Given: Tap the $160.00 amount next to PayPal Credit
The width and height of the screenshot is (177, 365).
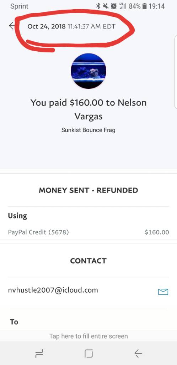Looking at the screenshot, I should (157, 232).
